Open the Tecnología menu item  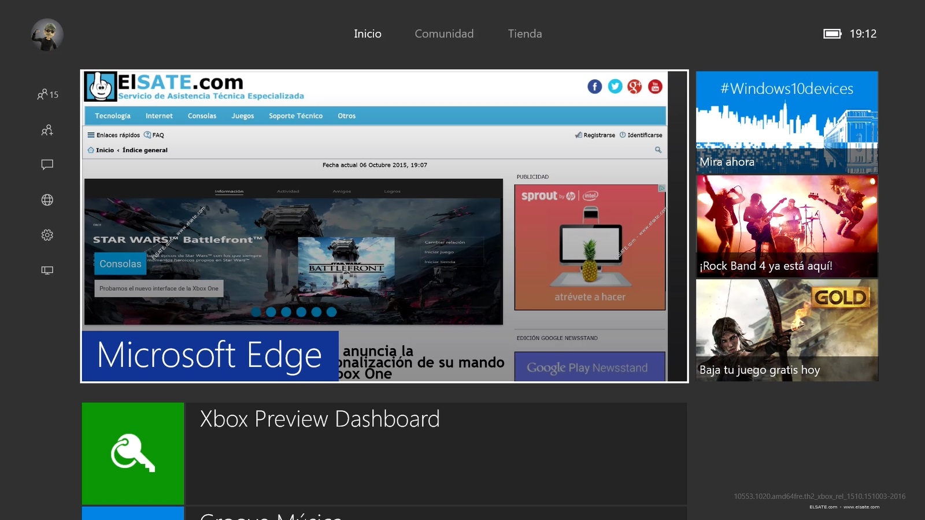113,116
